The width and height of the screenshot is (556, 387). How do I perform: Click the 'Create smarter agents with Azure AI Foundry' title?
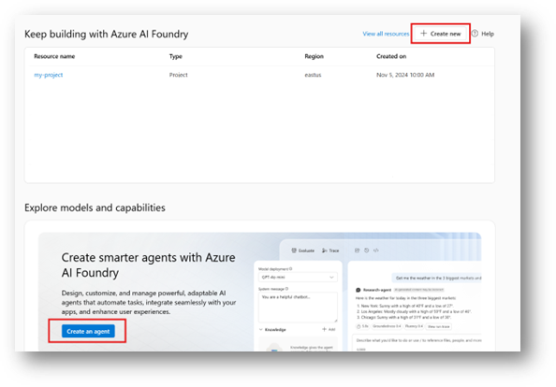click(x=148, y=265)
